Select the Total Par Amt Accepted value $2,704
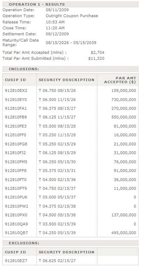The width and height of the screenshot is (141, 267). pos(97,52)
